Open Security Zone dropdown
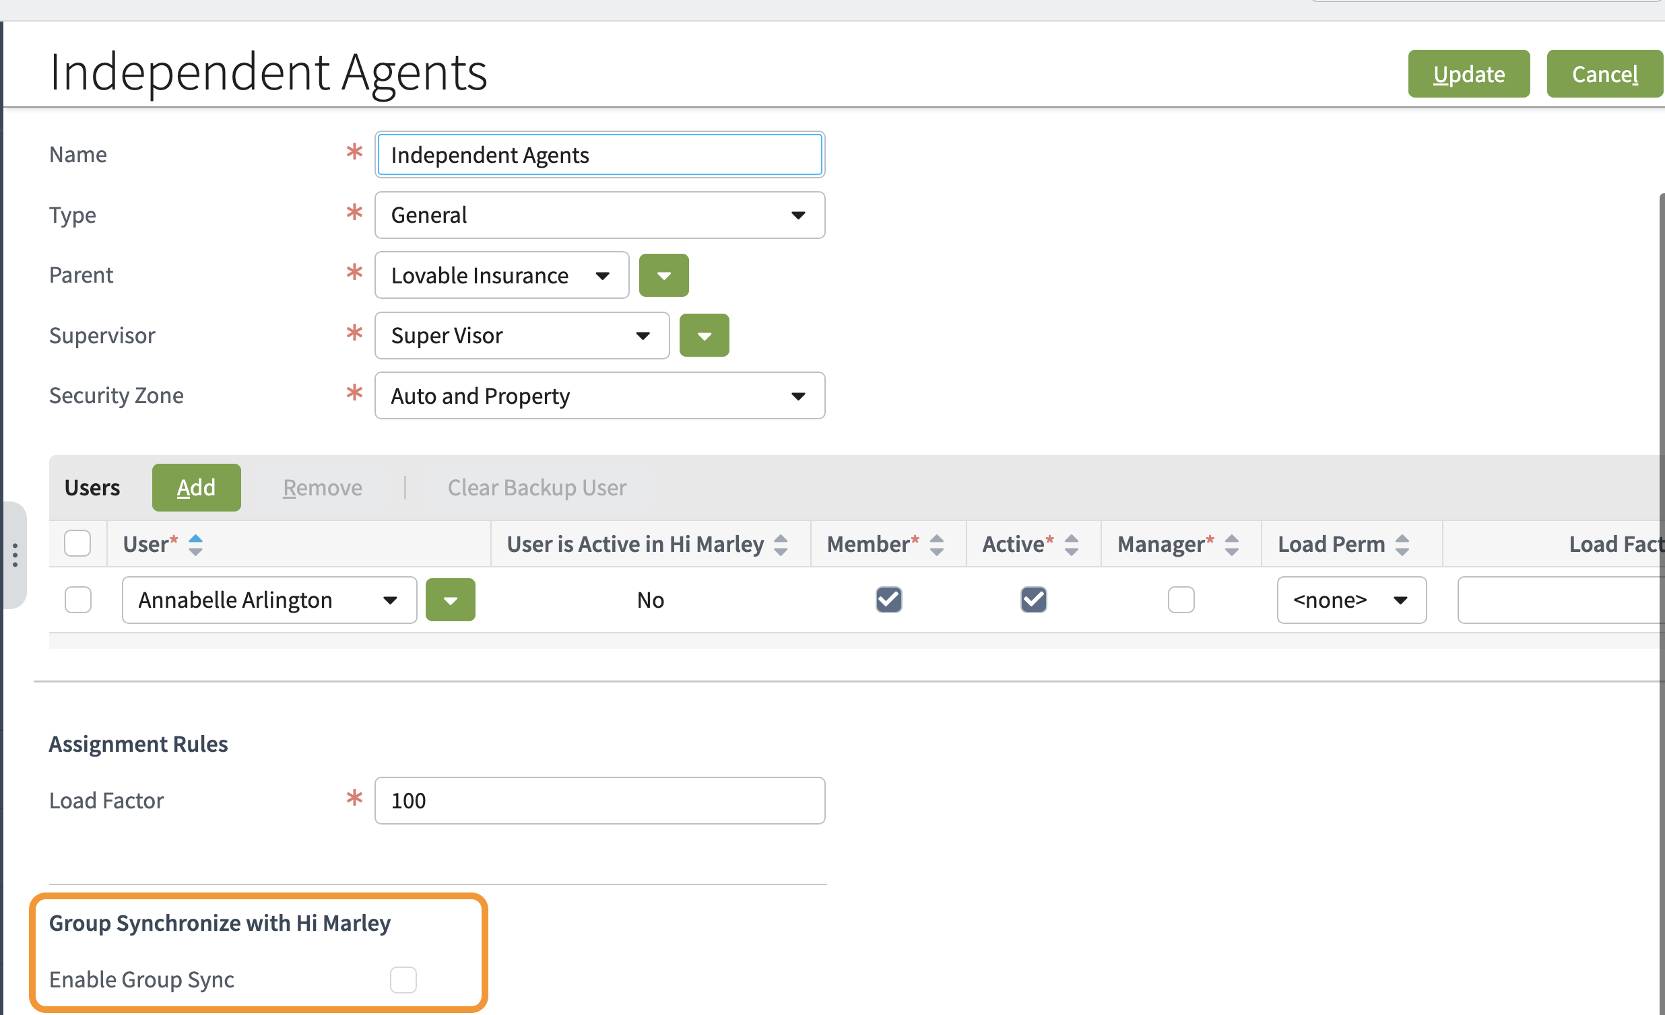Viewport: 1665px width, 1015px height. coord(599,396)
